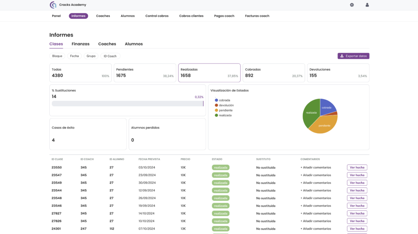
Task: Open the Bloque filter dropdown
Action: pyautogui.click(x=57, y=56)
